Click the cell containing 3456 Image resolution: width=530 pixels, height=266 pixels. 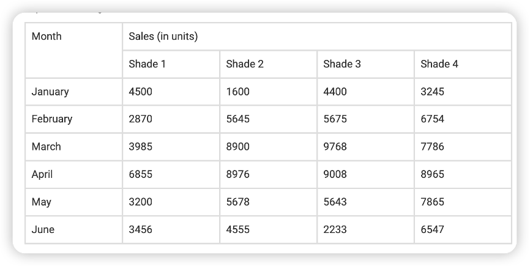[171, 229]
